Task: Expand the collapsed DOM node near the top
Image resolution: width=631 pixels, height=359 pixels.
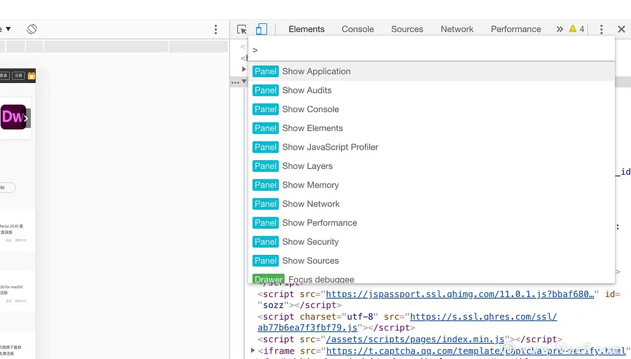Action: 244,70
